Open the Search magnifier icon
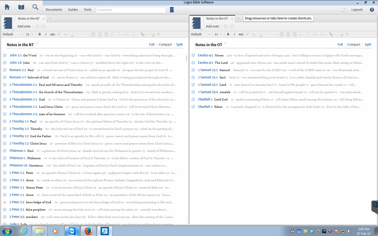This screenshot has width=378, height=236. (x=35, y=7)
